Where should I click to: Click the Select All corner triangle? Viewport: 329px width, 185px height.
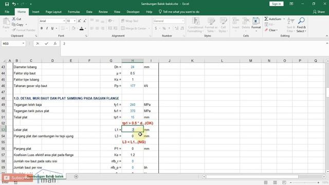pos(4,61)
